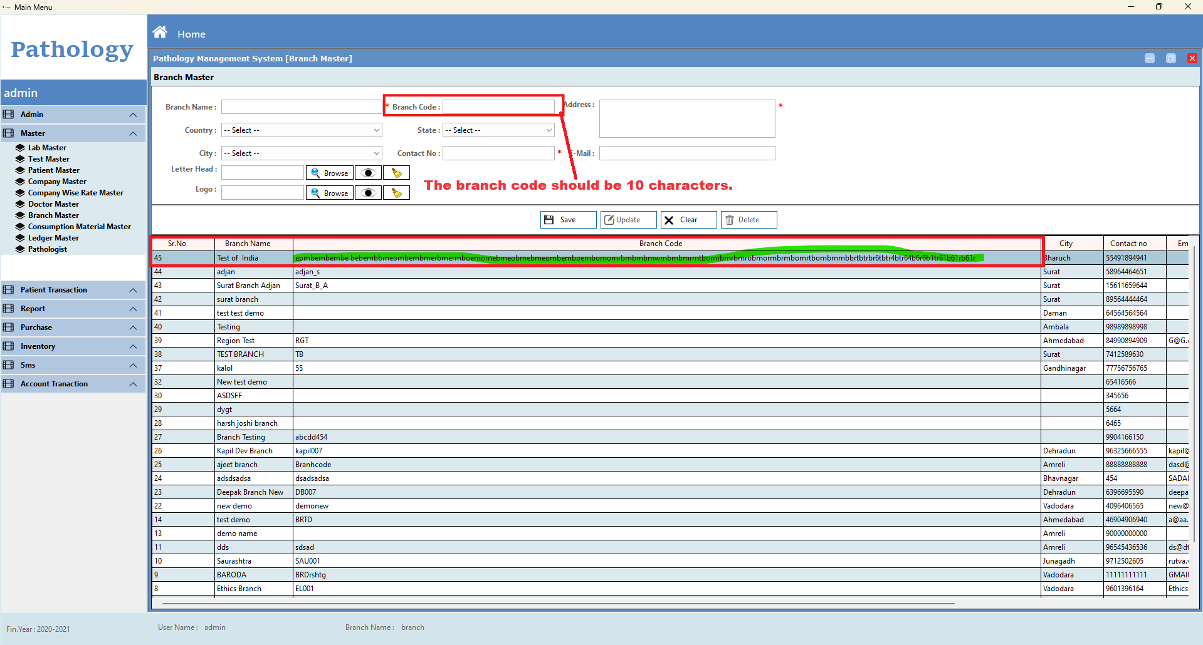Clear Letter Head with the broom icon
The height and width of the screenshot is (645, 1203).
(x=396, y=173)
